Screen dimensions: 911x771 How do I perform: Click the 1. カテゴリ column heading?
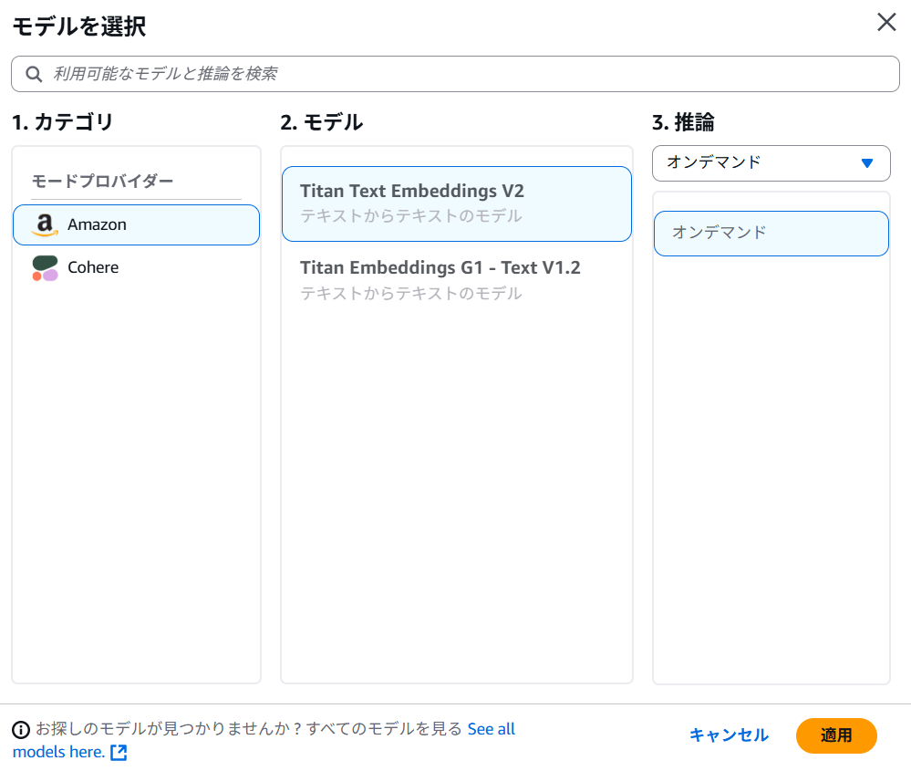[62, 122]
